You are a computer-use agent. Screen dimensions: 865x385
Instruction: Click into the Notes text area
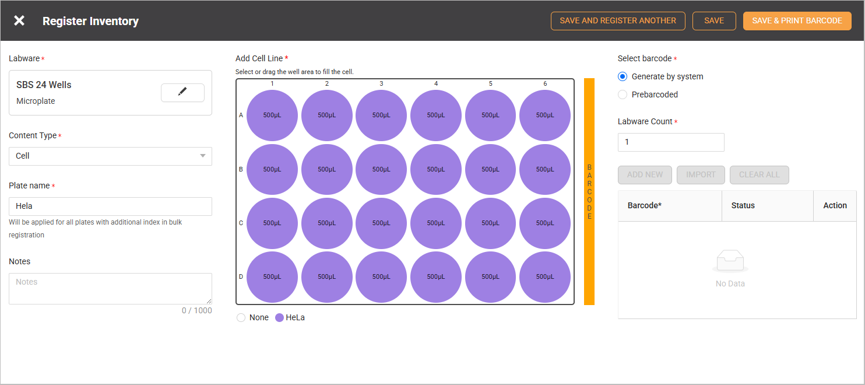click(x=110, y=288)
